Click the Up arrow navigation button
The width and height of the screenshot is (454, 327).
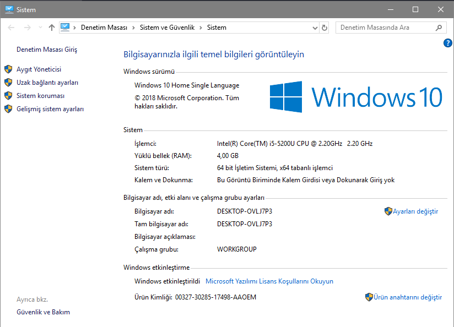[52, 28]
